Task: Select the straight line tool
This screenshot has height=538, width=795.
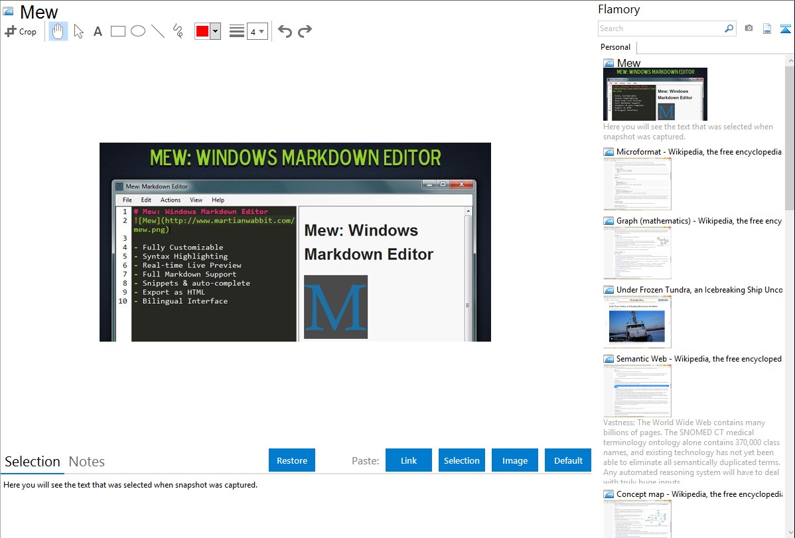Action: pos(158,31)
